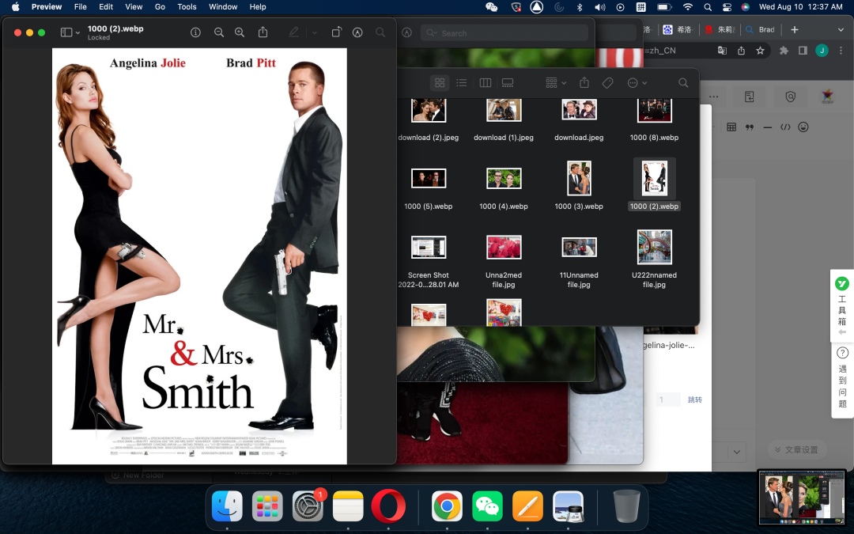The image size is (854, 534).
Task: Zoom out the image in Preview
Action: click(x=219, y=32)
